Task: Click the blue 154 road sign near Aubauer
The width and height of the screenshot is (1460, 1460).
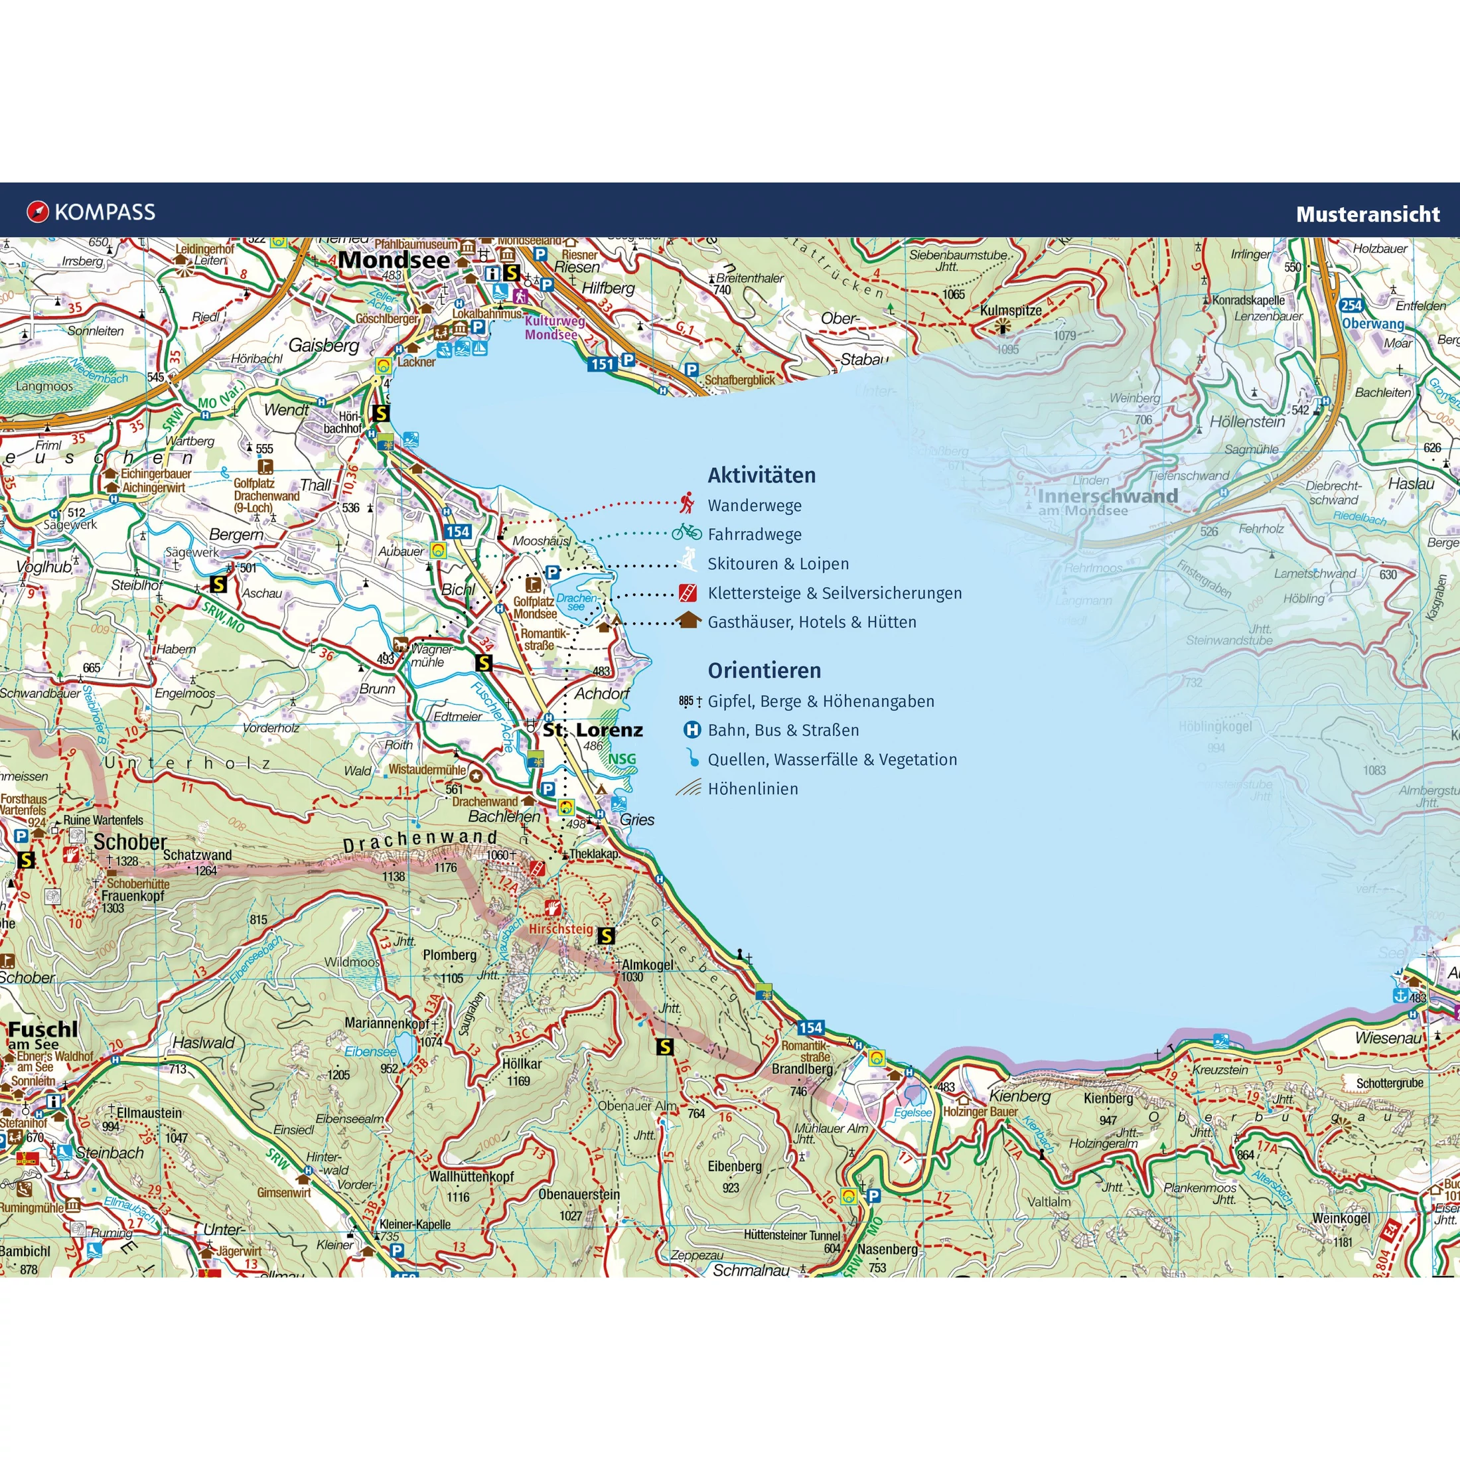Action: pyautogui.click(x=458, y=532)
